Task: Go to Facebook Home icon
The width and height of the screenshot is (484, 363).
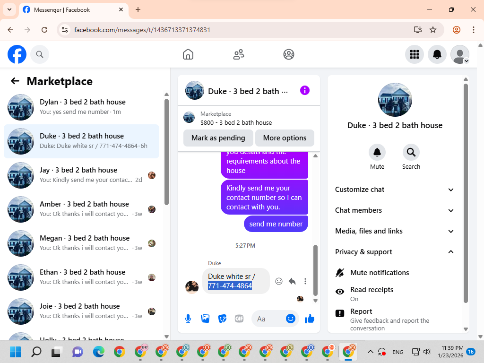Action: pyautogui.click(x=188, y=54)
